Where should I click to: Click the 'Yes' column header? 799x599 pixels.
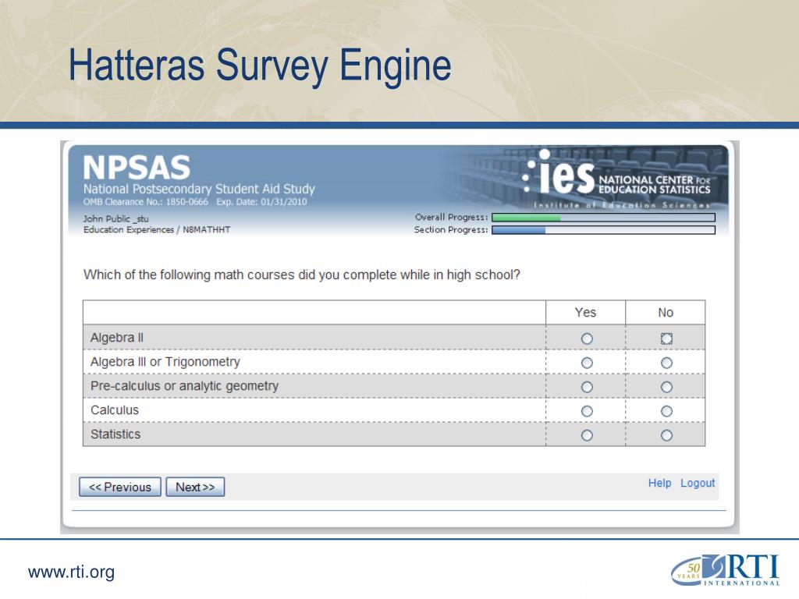pos(585,312)
